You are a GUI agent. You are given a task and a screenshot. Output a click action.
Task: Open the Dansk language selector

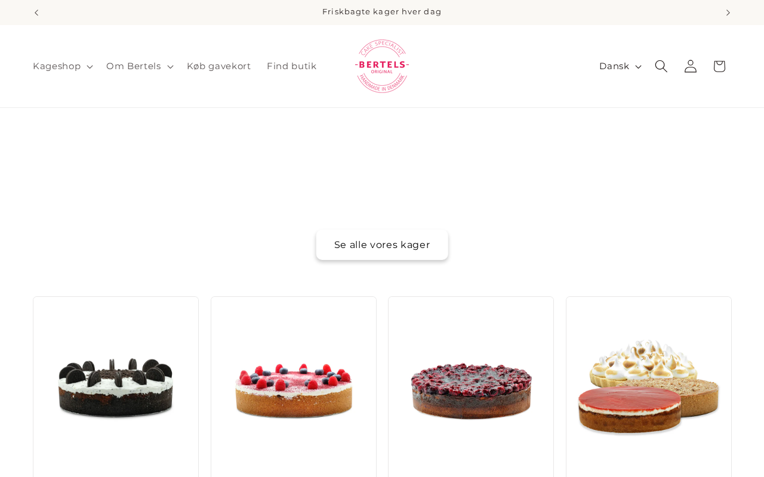tap(620, 66)
